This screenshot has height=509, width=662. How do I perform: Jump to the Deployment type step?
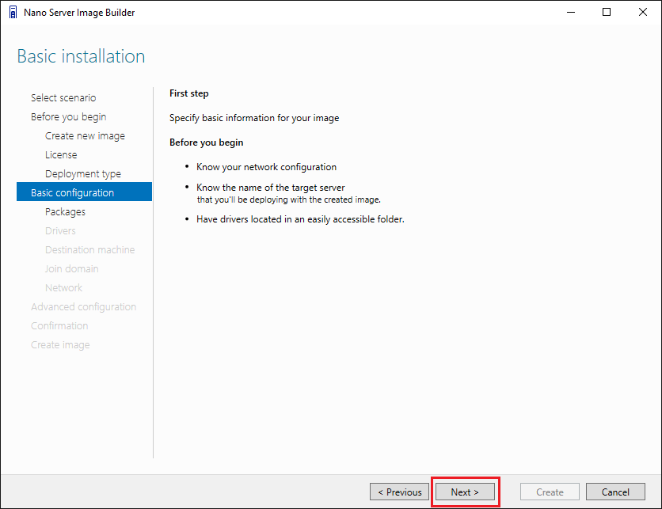tap(83, 174)
